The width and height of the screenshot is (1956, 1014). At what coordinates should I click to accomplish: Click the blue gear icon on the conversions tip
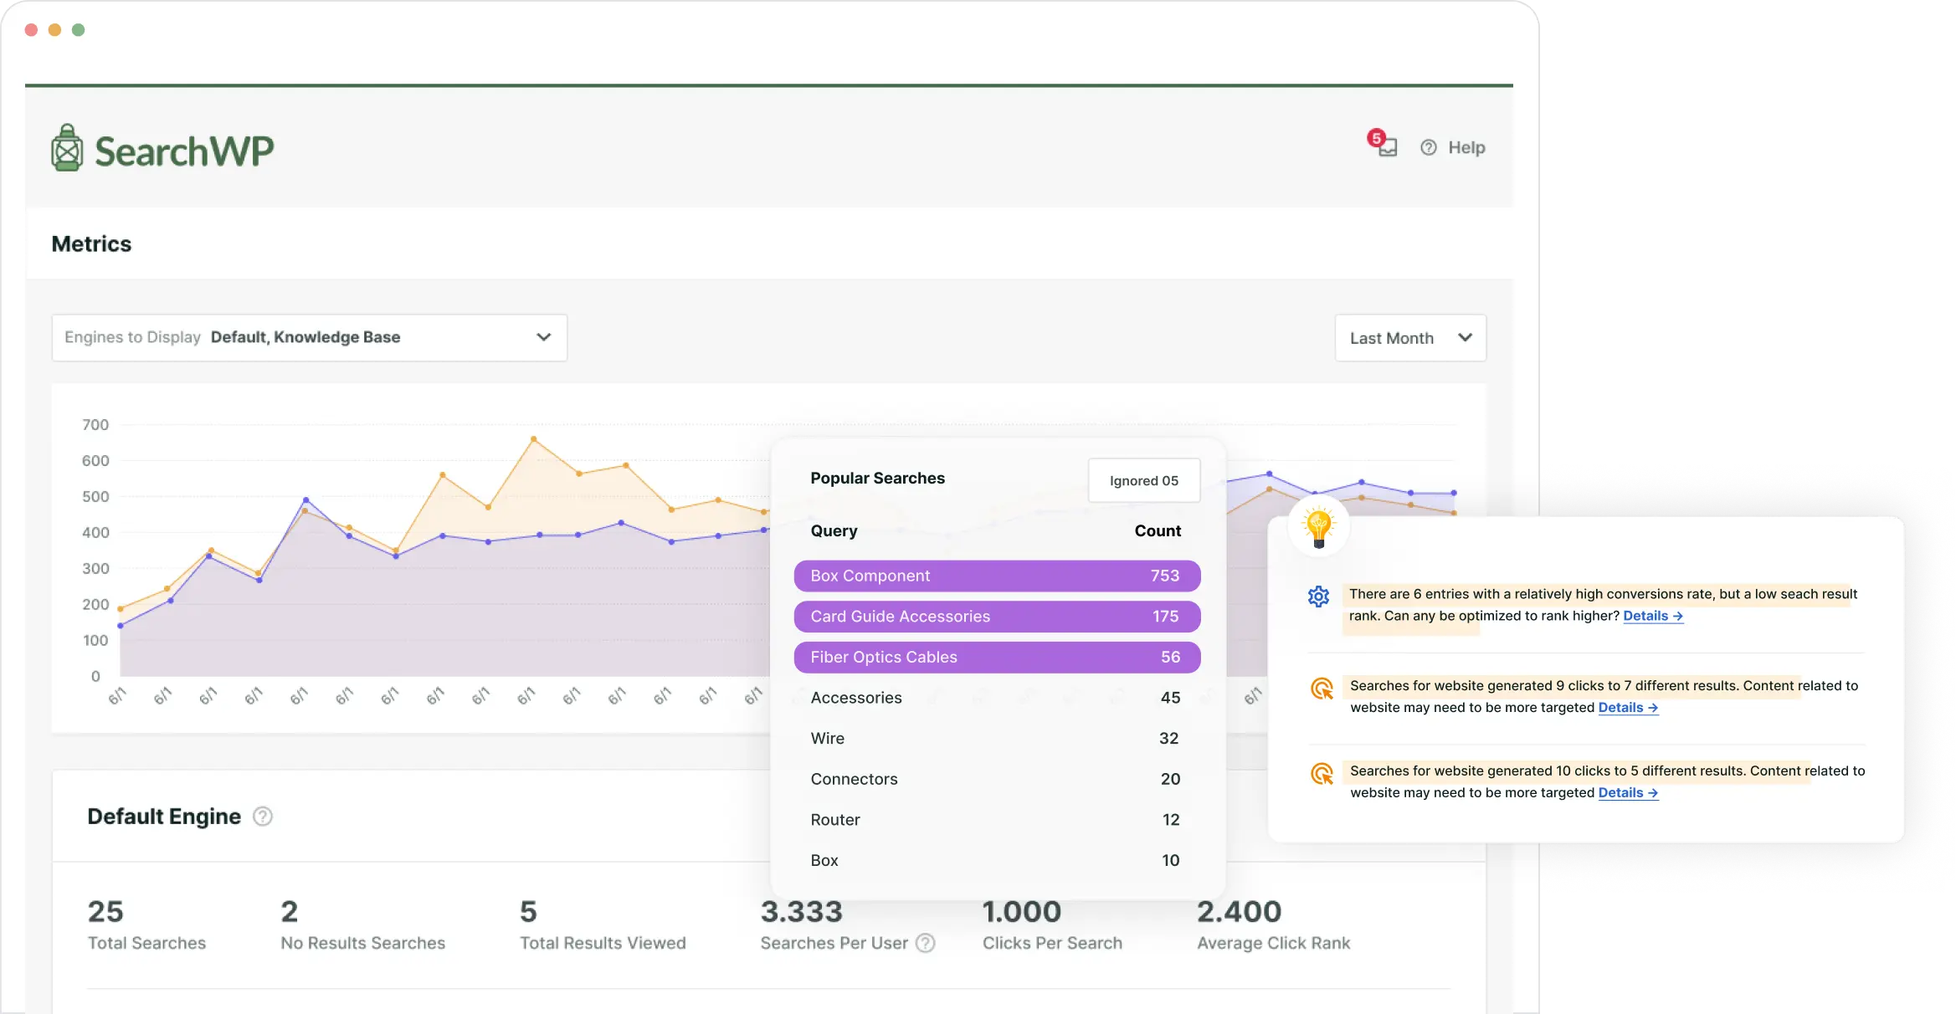(1318, 597)
